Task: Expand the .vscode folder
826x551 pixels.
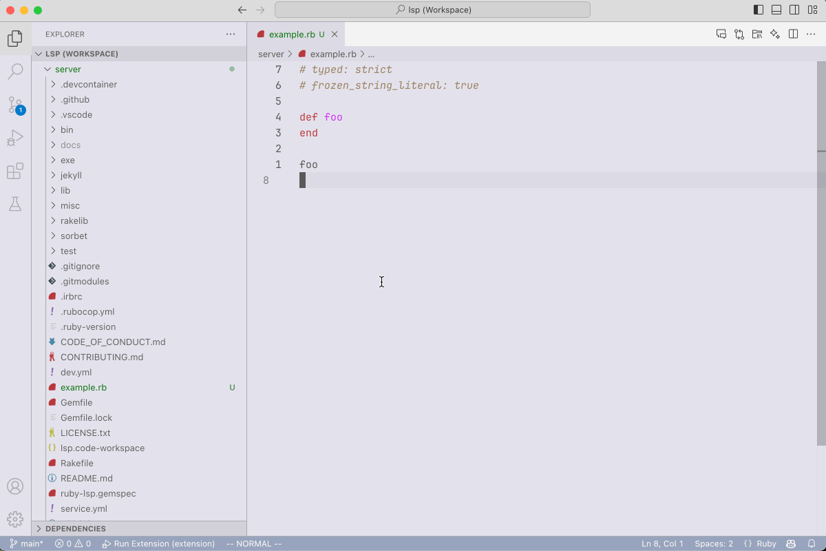Action: point(139,114)
